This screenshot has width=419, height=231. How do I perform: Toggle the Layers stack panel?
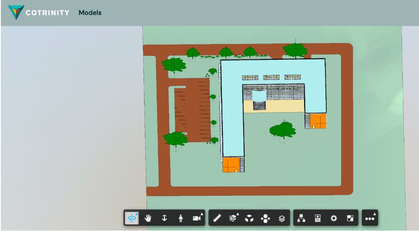[x=282, y=218]
